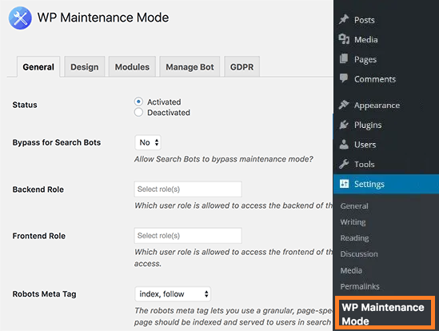
Task: Click the WP Maintenance Mode page heading
Action: (x=103, y=18)
